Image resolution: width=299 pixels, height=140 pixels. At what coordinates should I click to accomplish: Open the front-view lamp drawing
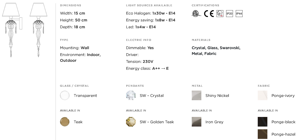[38, 30]
